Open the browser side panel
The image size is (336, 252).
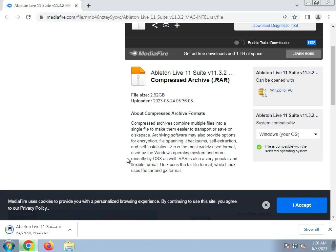point(308,17)
